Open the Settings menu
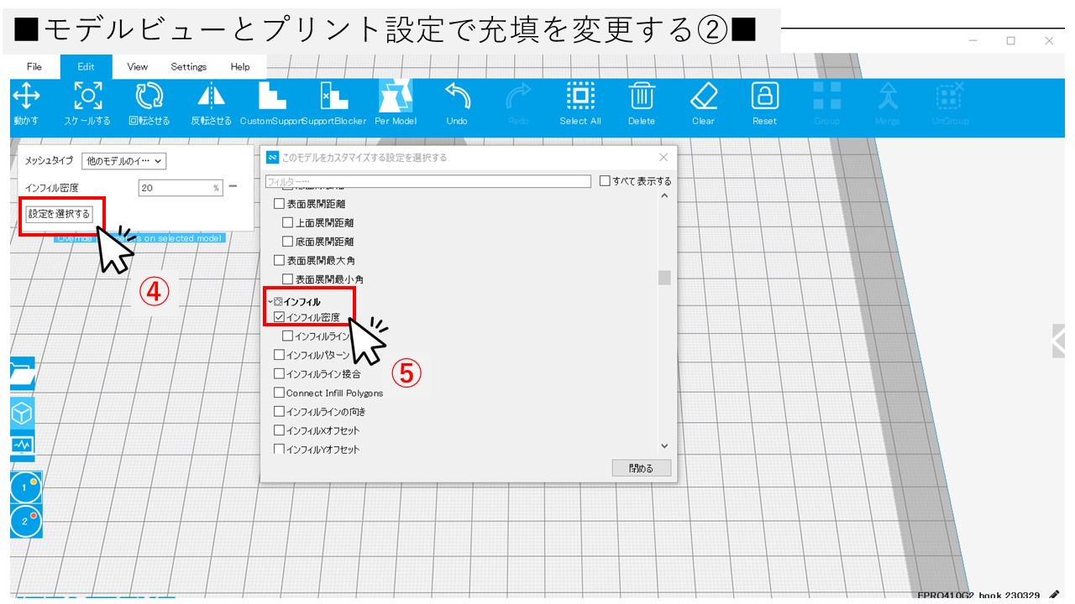The height and width of the screenshot is (604, 1075). (x=189, y=67)
